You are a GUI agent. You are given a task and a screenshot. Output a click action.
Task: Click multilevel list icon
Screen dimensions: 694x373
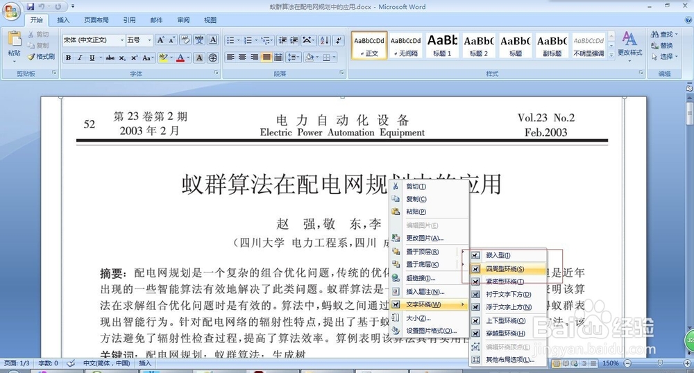266,40
